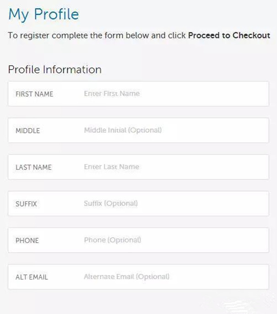Focus the Phone number input field
Screen dimensions: 277x314
coord(174,240)
